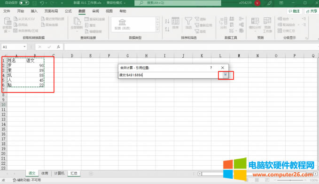Screen dimensions: 319x184
Task: Open Ungroup (取消组合) dropdown arrow
Action: tap(298, 25)
